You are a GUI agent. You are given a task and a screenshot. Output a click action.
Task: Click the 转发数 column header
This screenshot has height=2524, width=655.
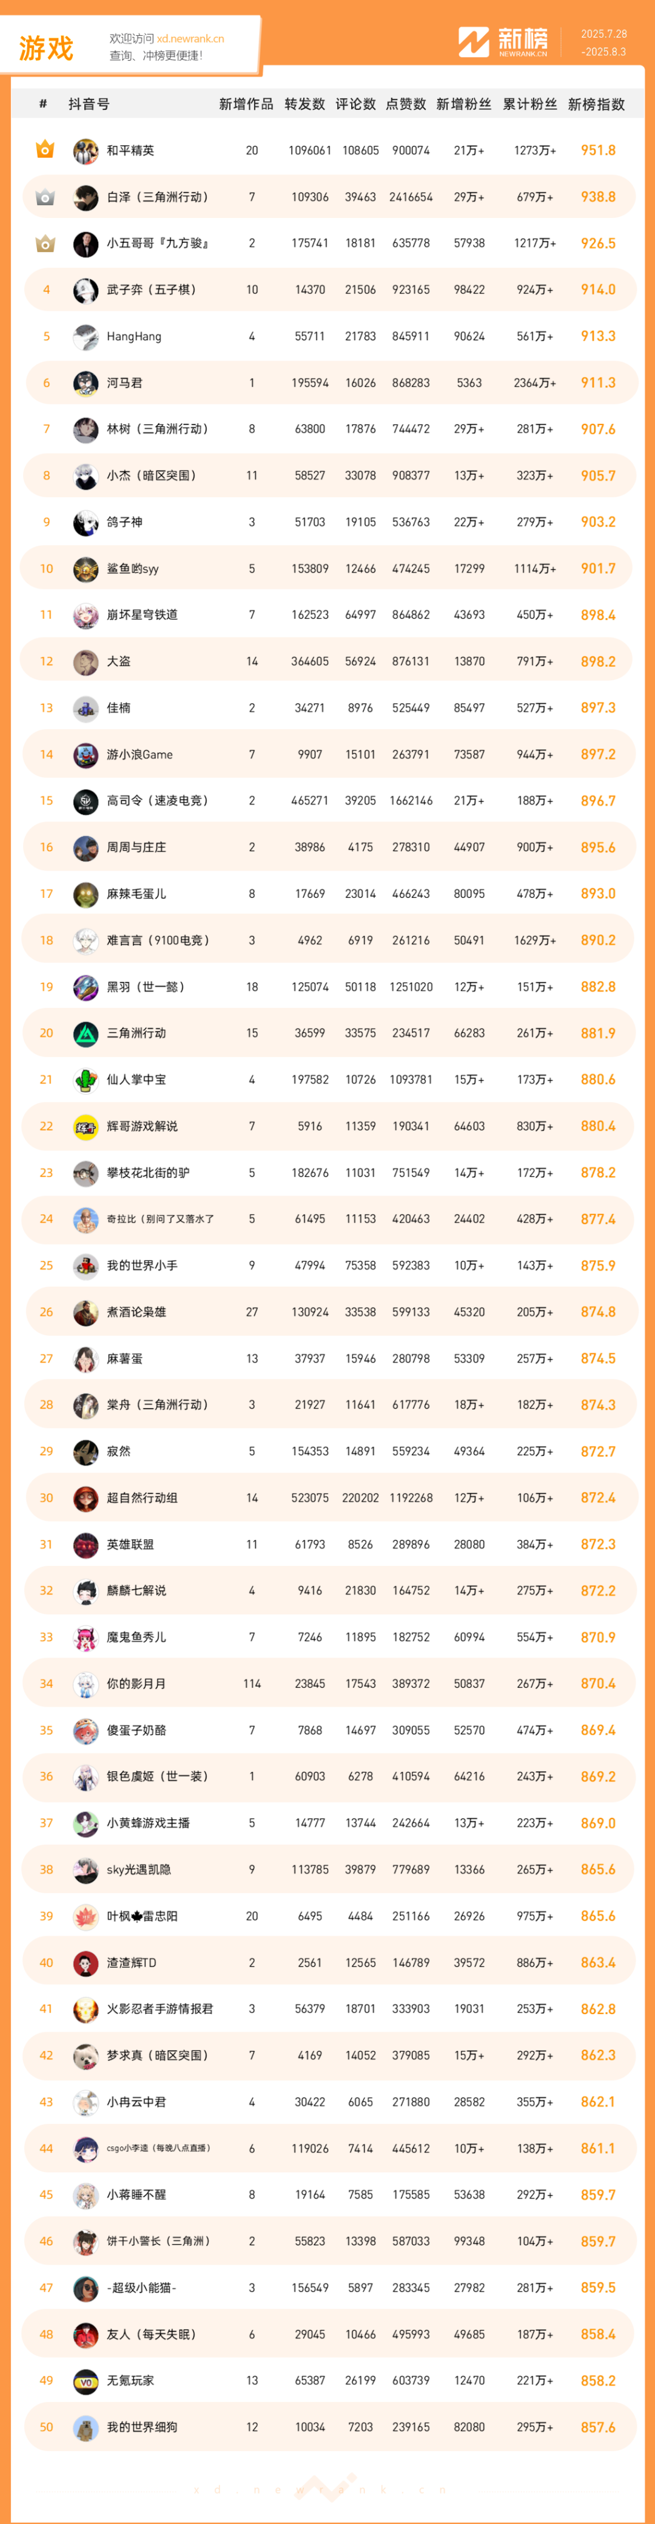[x=304, y=104]
